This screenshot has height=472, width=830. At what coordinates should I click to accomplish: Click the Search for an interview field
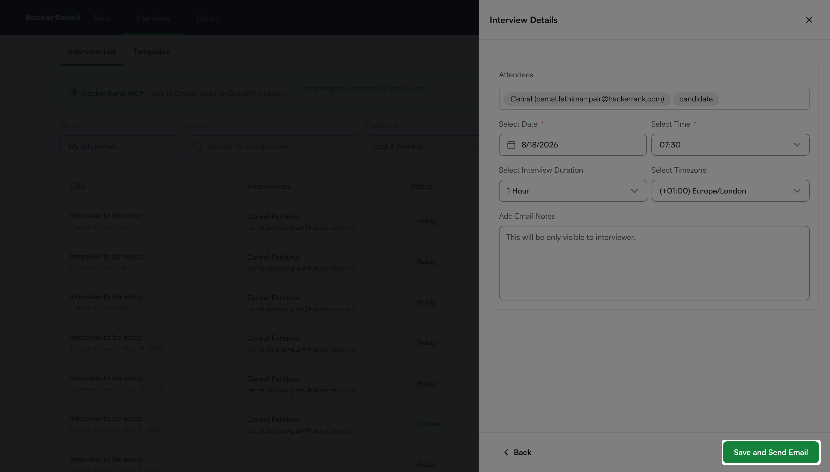(273, 146)
